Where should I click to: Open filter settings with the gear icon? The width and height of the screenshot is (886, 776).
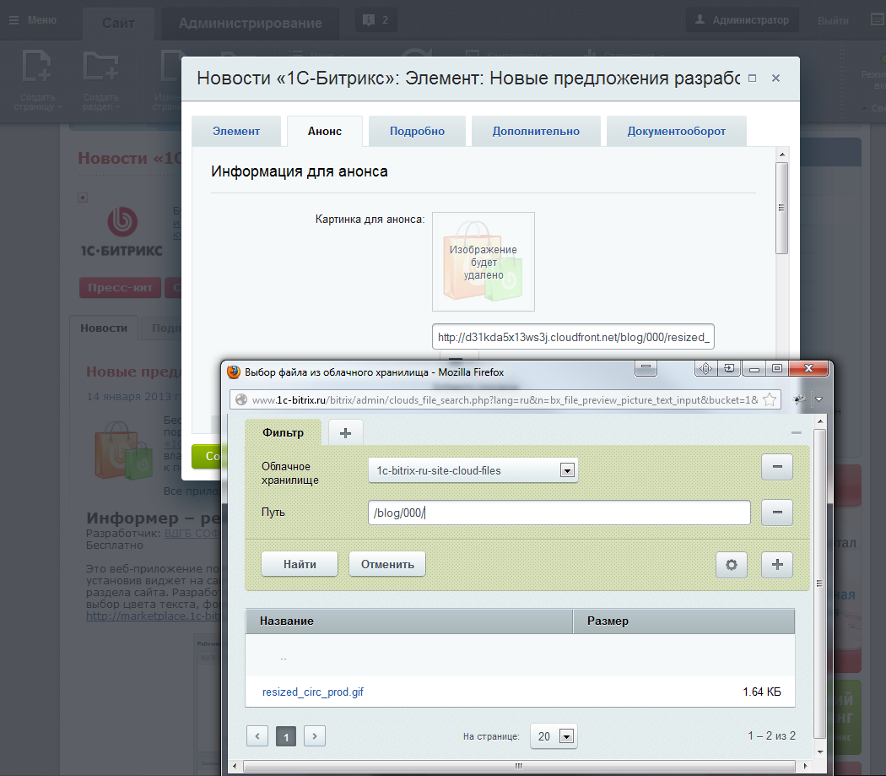(732, 564)
